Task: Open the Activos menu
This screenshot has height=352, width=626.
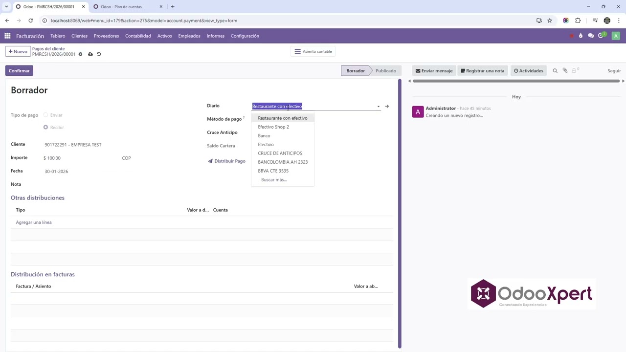Action: [x=164, y=36]
